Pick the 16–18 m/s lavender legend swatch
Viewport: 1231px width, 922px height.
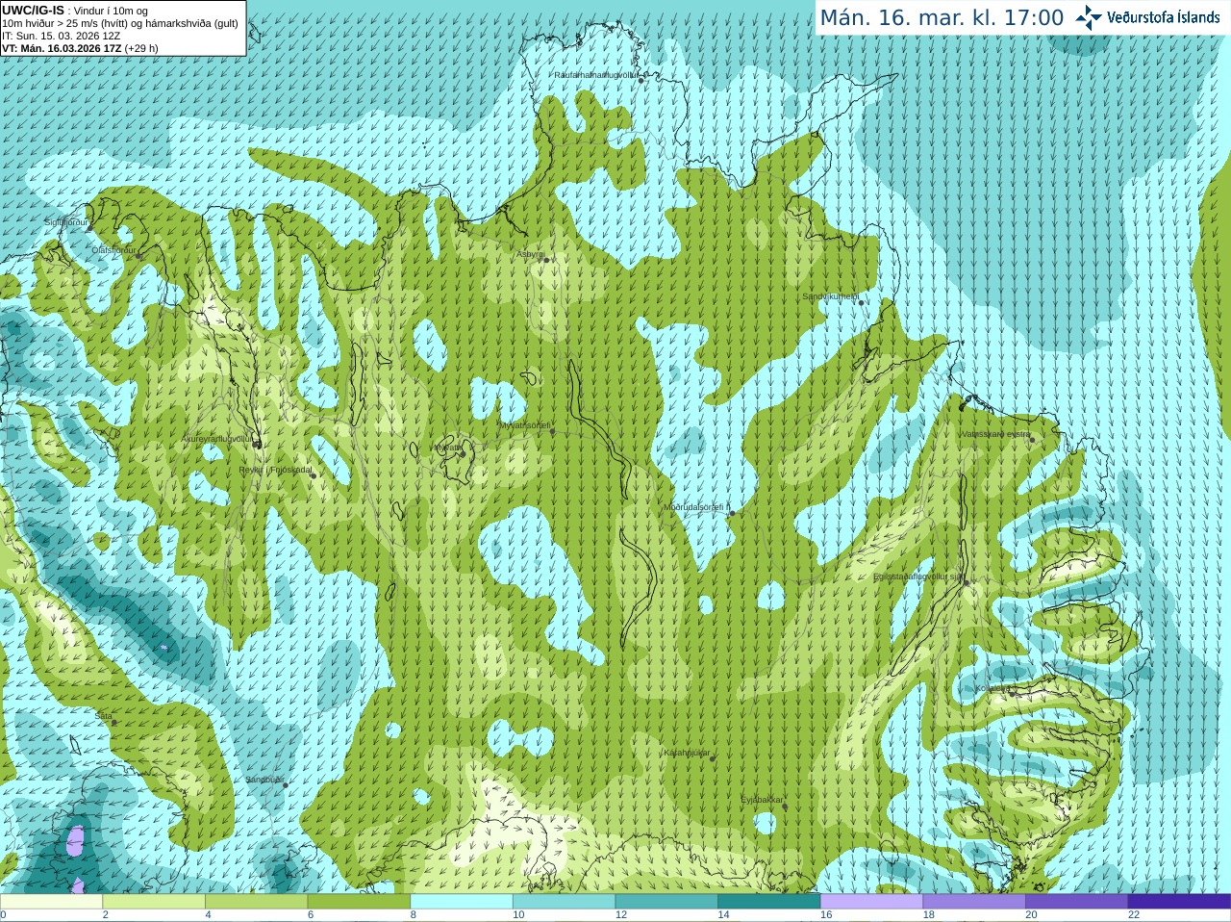871,902
